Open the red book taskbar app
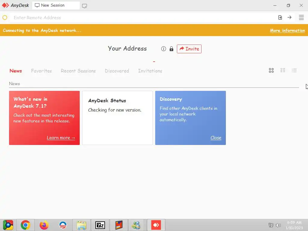The image size is (308, 231). pyautogui.click(x=119, y=225)
